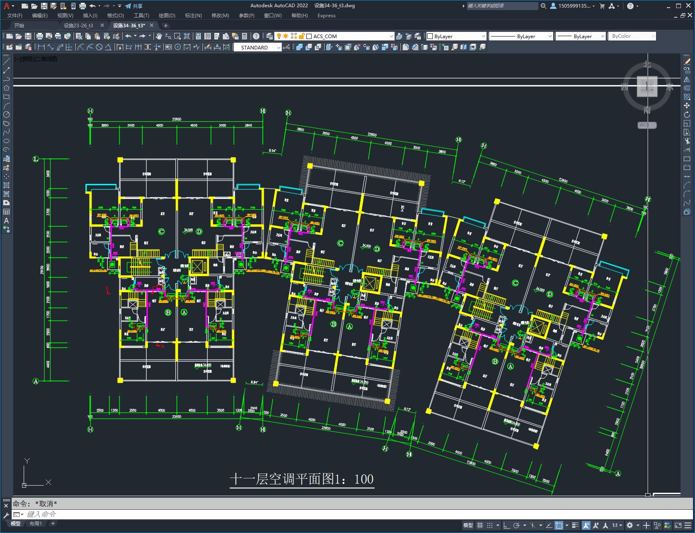This screenshot has width=695, height=533.
Task: Select the Line tool in draw toolbar
Action: (6, 61)
